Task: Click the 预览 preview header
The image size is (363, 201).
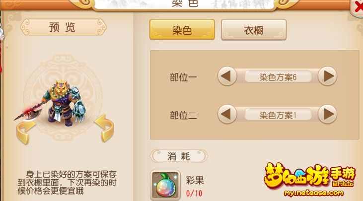Action: [x=63, y=27]
